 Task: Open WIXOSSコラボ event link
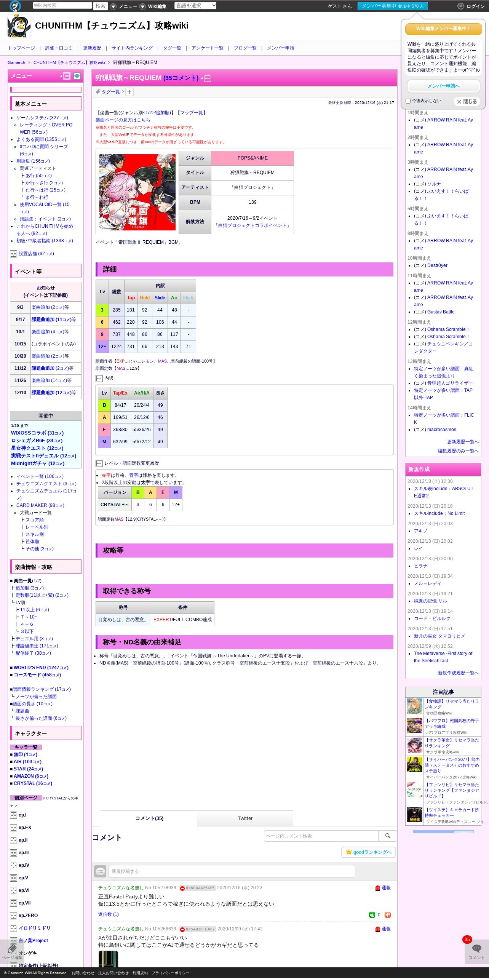(37, 433)
